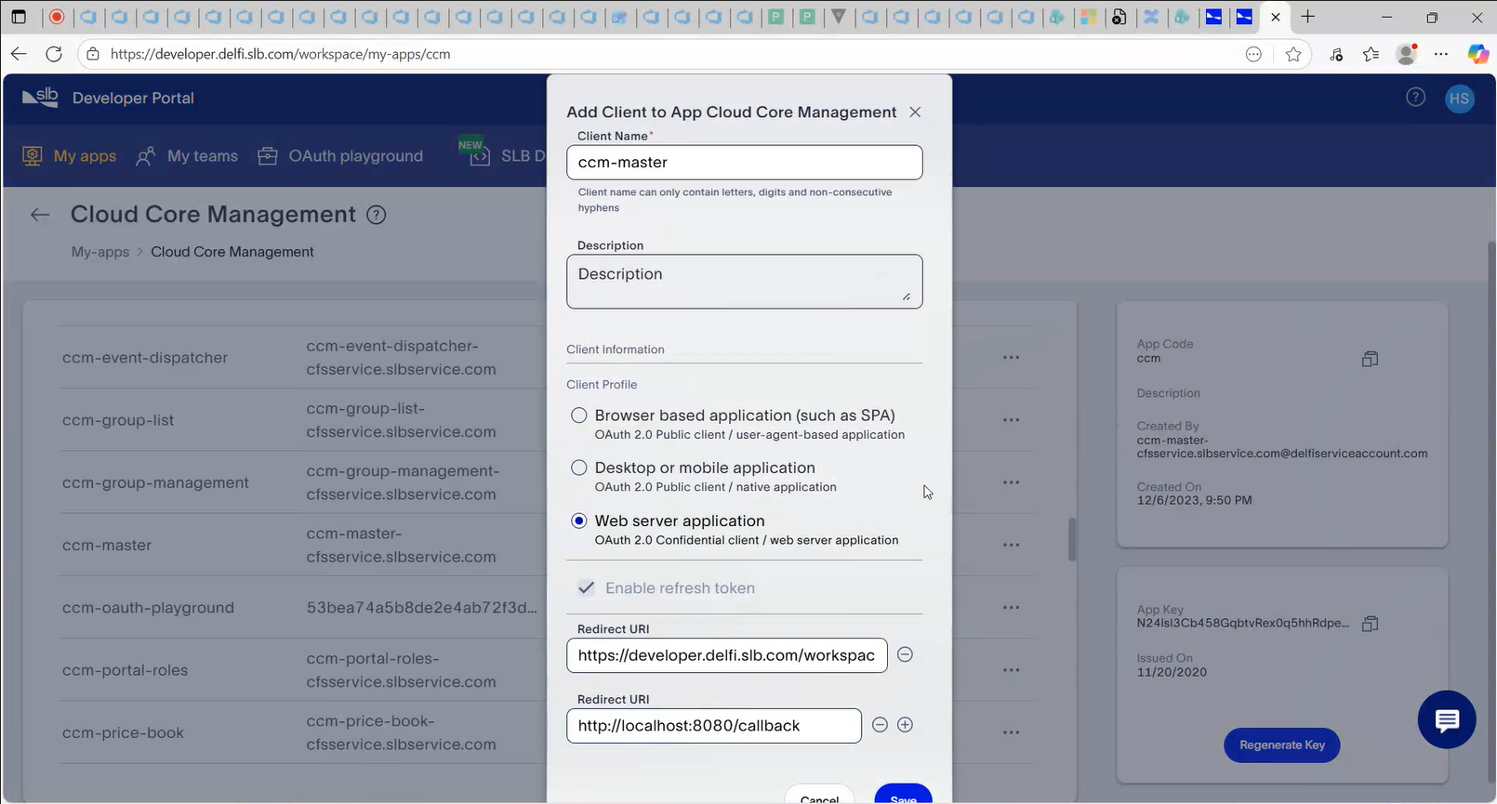This screenshot has width=1497, height=804.
Task: Open more options for ccm-group-list row
Action: pyautogui.click(x=1012, y=420)
